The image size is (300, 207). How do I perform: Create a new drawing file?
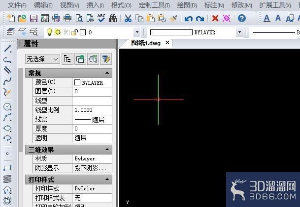tap(11, 19)
